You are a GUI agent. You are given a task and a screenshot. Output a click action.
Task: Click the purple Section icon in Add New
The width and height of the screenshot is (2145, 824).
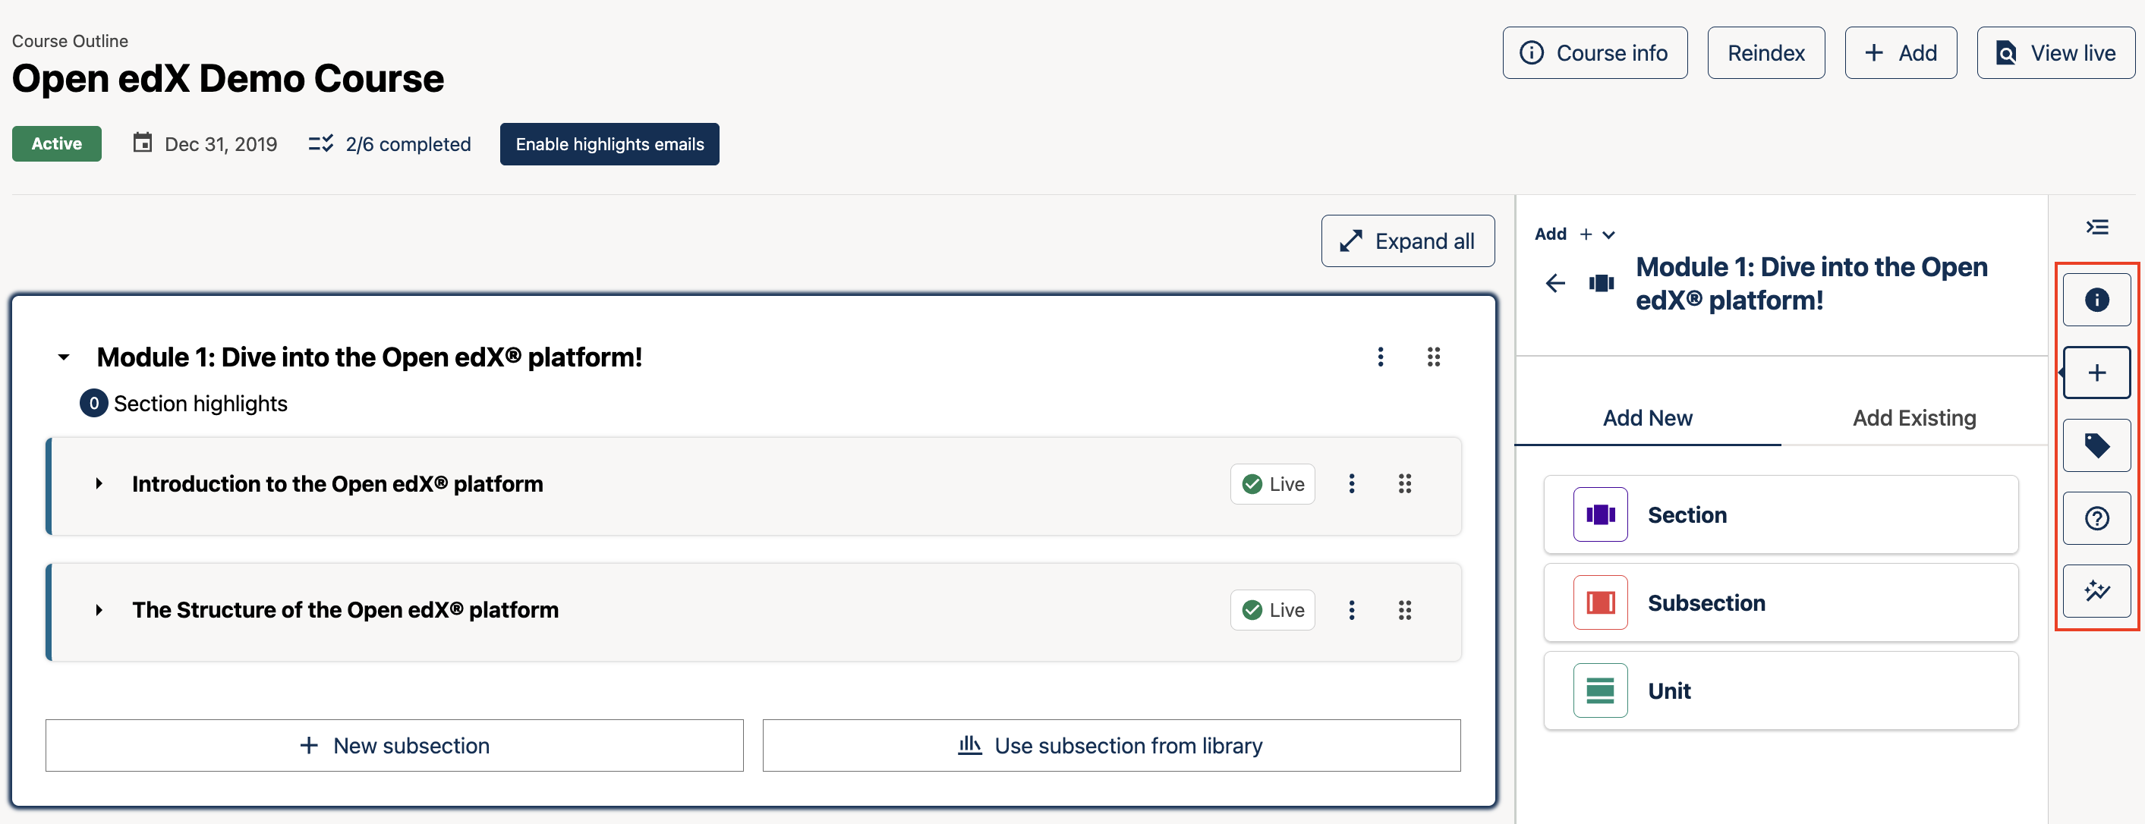pos(1599,514)
